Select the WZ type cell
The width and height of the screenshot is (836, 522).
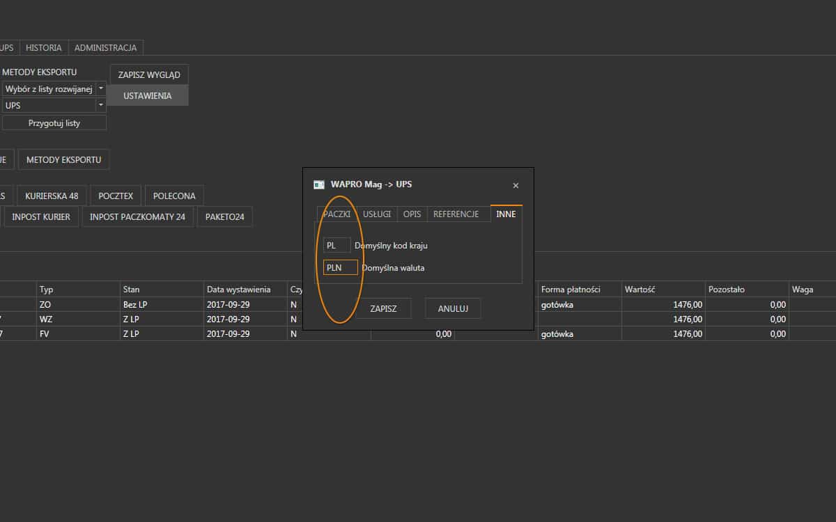[78, 319]
